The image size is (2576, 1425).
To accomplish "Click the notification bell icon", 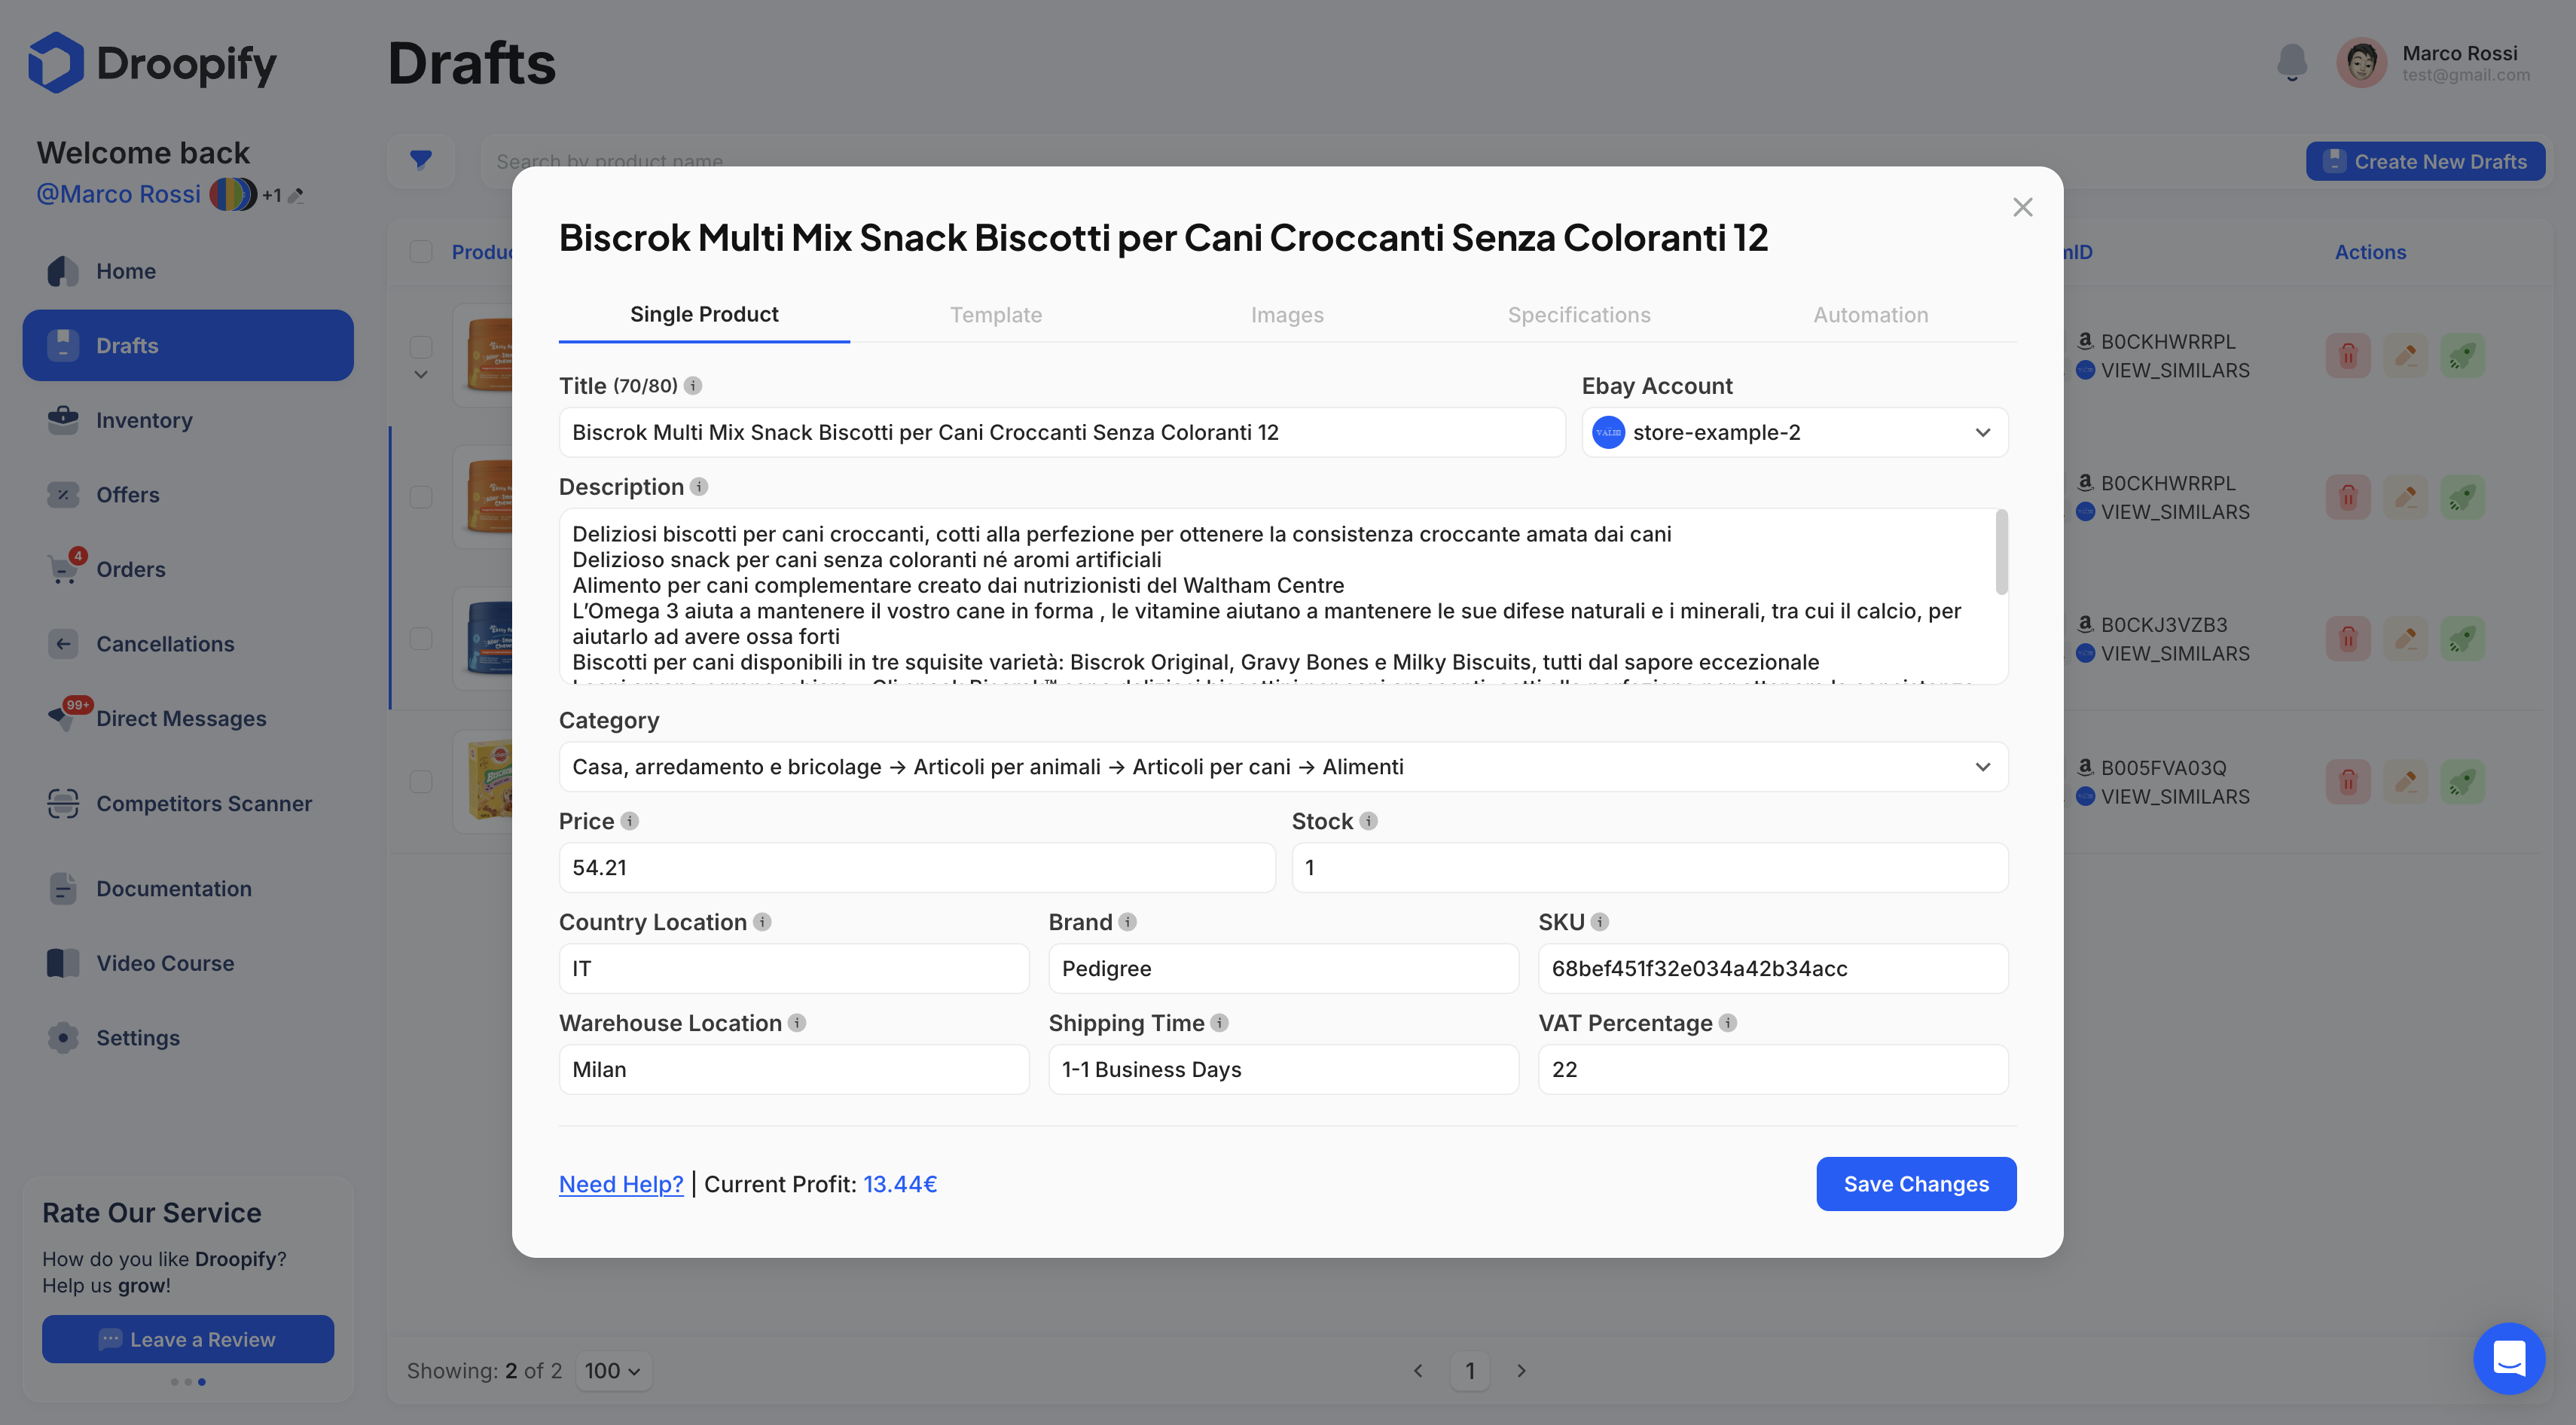I will pos(2291,62).
